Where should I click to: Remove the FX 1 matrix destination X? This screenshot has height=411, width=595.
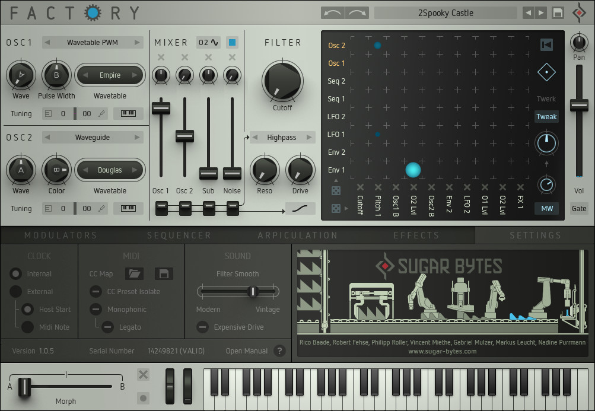[520, 187]
